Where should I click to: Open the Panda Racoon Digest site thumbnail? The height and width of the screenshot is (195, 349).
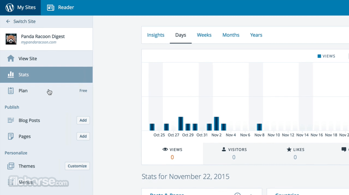pos(11,39)
